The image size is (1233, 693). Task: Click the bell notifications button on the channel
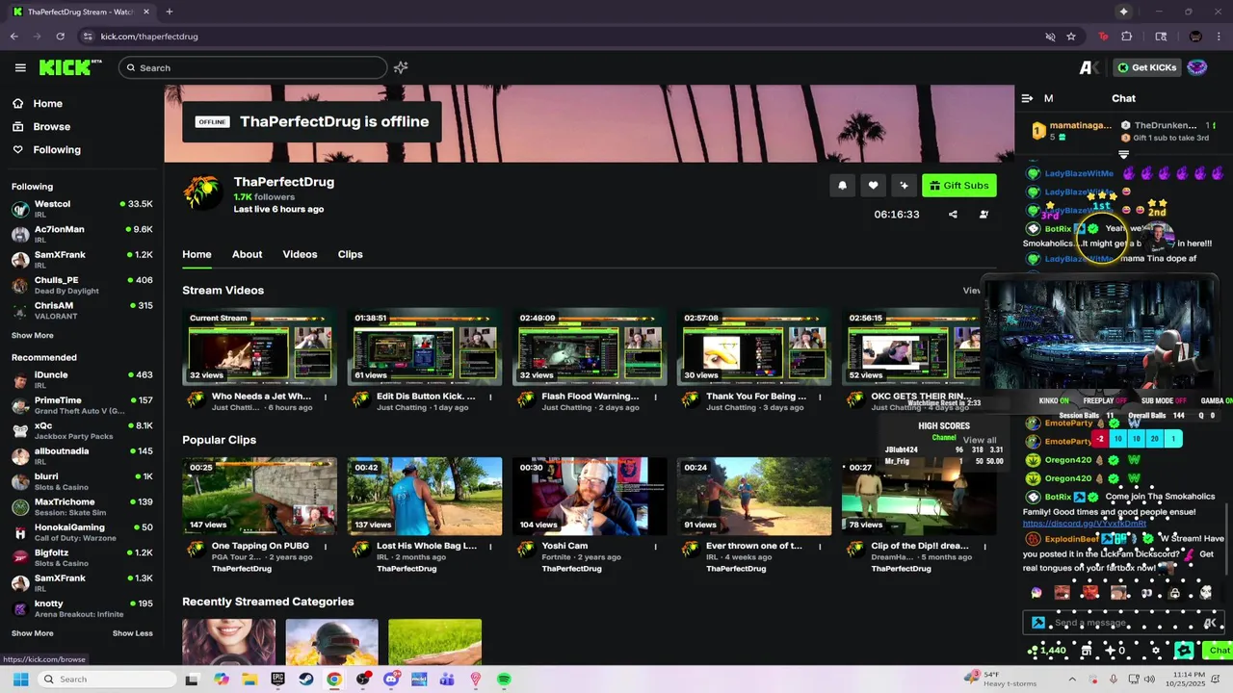[x=842, y=186]
